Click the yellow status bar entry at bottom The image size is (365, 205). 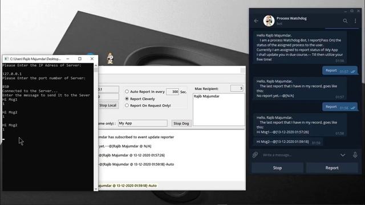(128, 186)
